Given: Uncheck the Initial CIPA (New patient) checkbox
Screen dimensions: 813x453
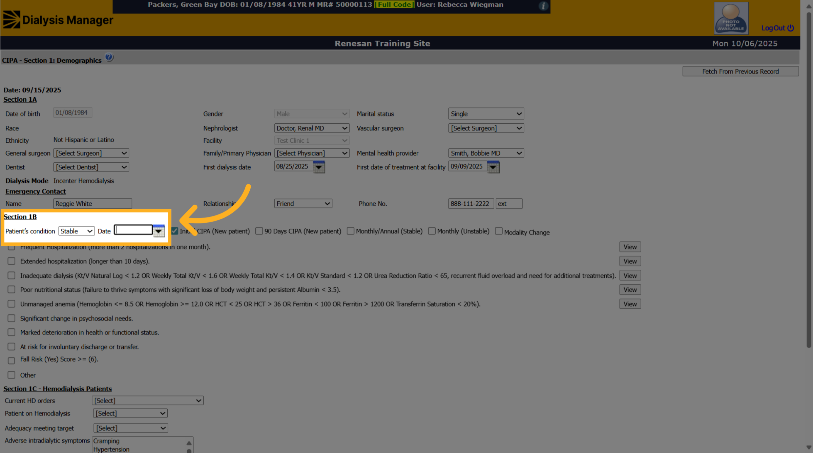Looking at the screenshot, I should [x=175, y=231].
